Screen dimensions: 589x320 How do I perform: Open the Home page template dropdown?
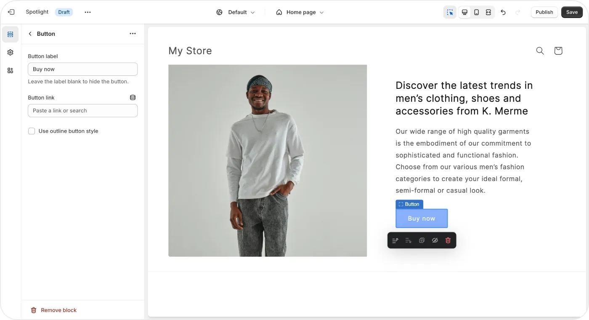pos(300,13)
